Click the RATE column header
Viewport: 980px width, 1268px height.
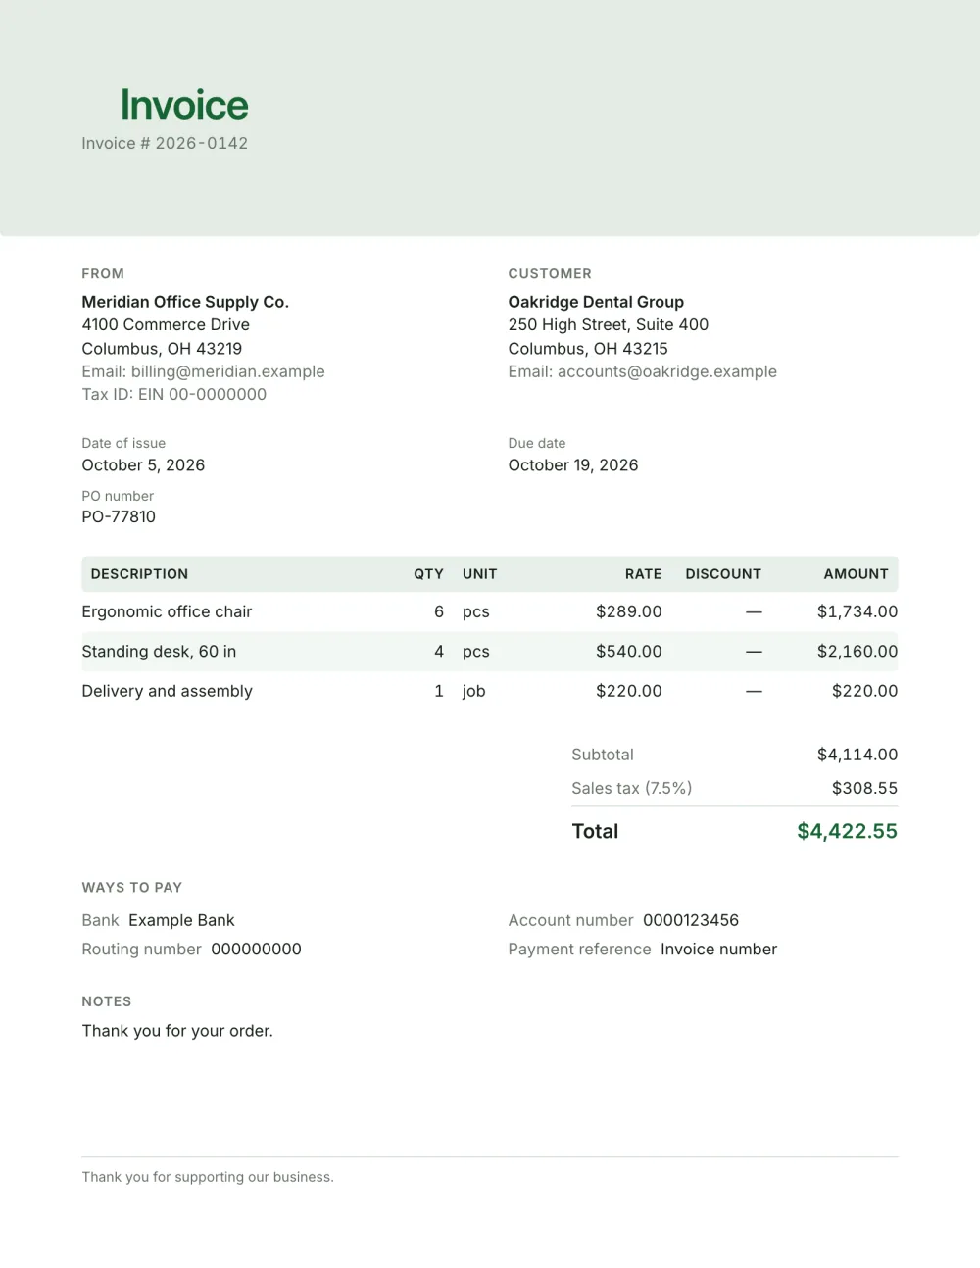tap(643, 574)
